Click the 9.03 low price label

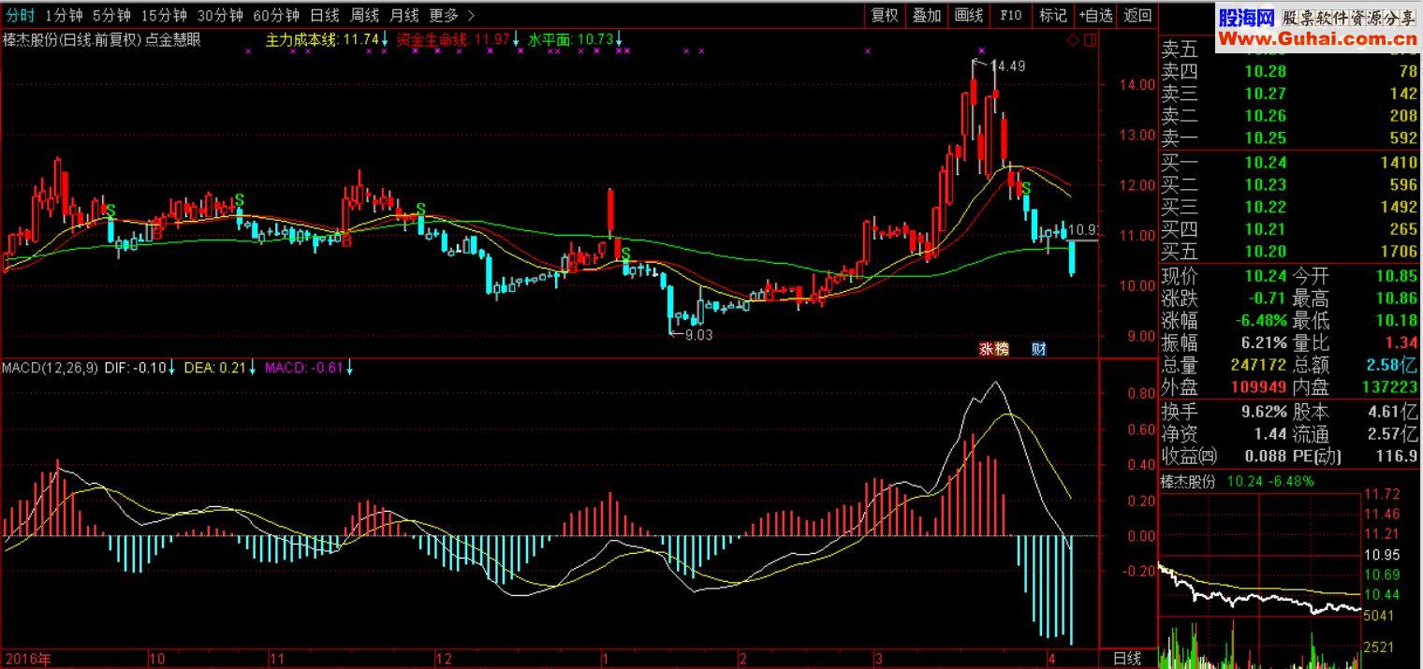(699, 335)
